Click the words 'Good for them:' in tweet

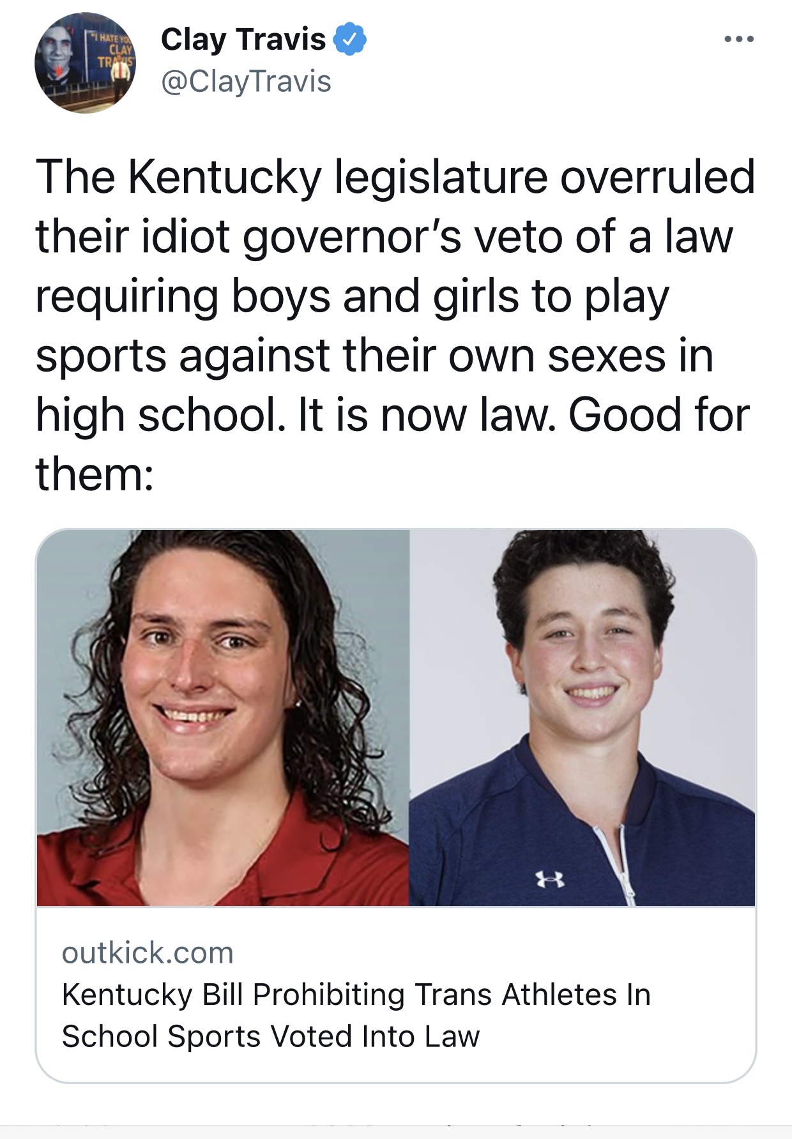coord(393,445)
